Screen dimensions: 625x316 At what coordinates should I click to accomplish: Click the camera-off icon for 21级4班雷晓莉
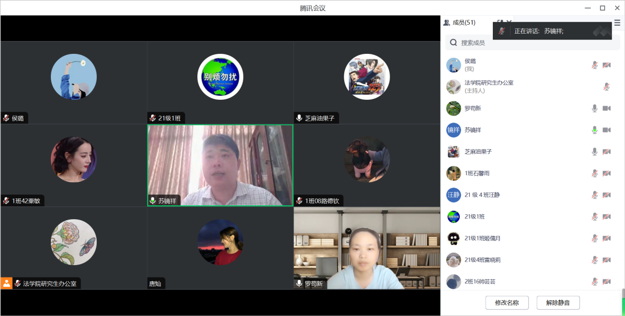pyautogui.click(x=606, y=260)
